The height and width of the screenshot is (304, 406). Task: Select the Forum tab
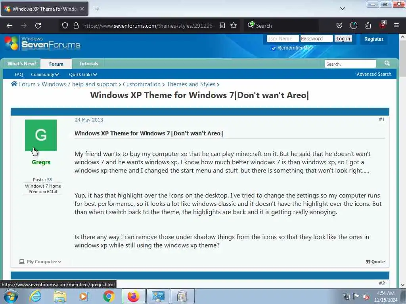pyautogui.click(x=56, y=64)
